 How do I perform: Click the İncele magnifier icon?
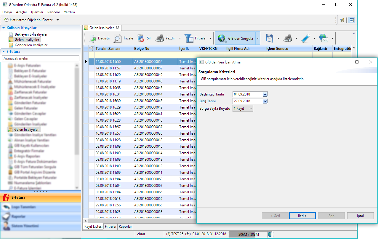coord(118,38)
